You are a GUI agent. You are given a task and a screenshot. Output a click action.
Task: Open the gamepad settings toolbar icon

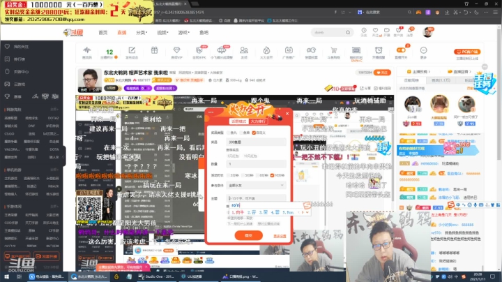[311, 50]
